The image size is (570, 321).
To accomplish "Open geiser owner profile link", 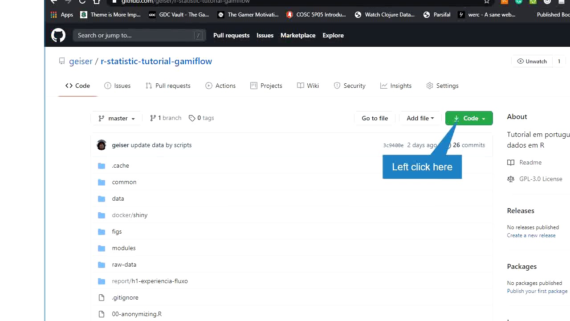I will pyautogui.click(x=81, y=61).
